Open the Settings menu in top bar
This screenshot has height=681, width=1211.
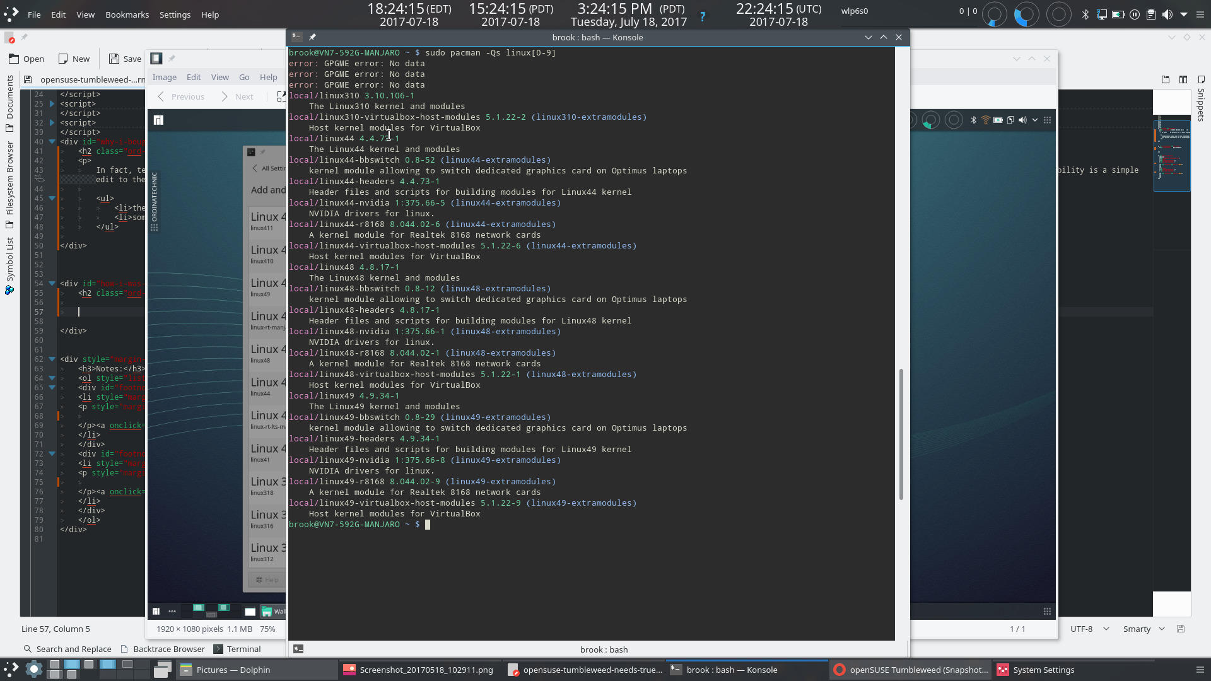click(175, 15)
